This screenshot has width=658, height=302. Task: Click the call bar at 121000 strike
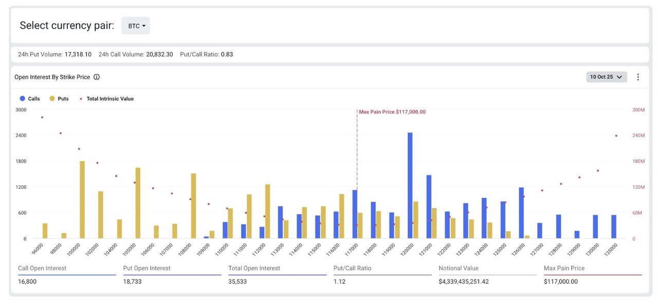click(429, 207)
